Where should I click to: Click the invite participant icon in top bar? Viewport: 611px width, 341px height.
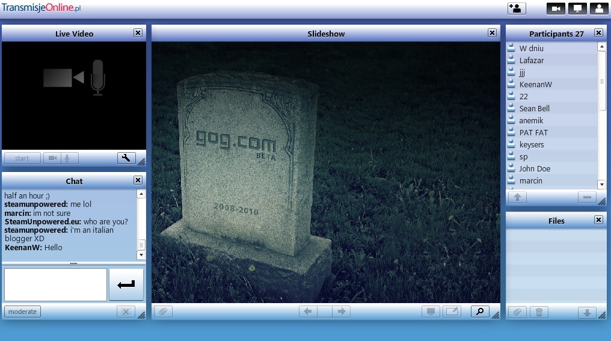coord(516,8)
